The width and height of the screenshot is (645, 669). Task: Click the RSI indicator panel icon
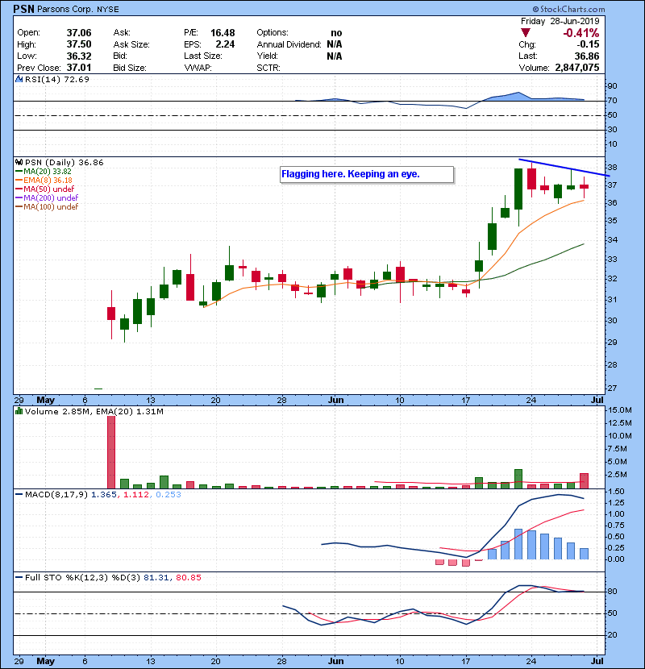[x=19, y=79]
